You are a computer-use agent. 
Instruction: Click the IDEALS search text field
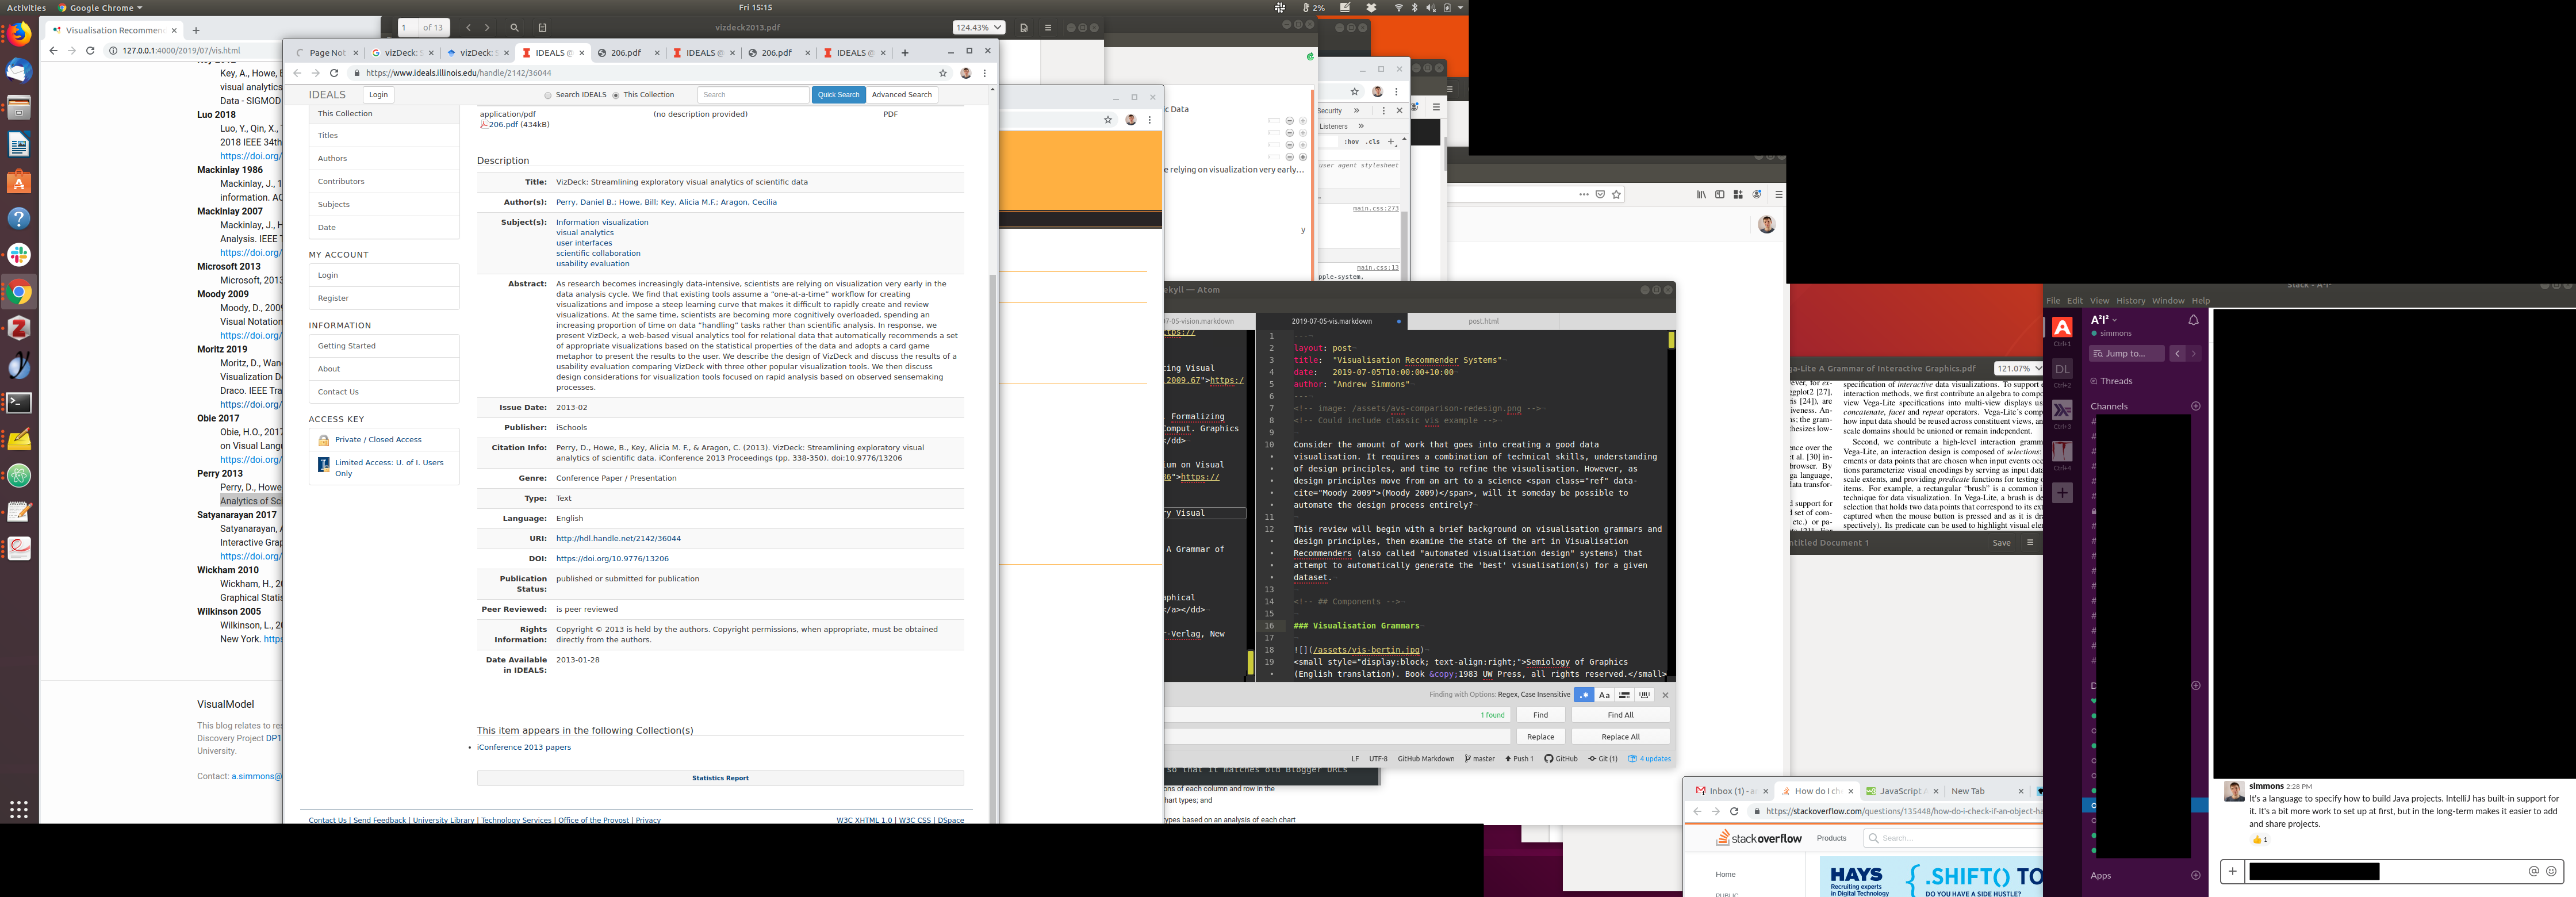click(x=753, y=95)
